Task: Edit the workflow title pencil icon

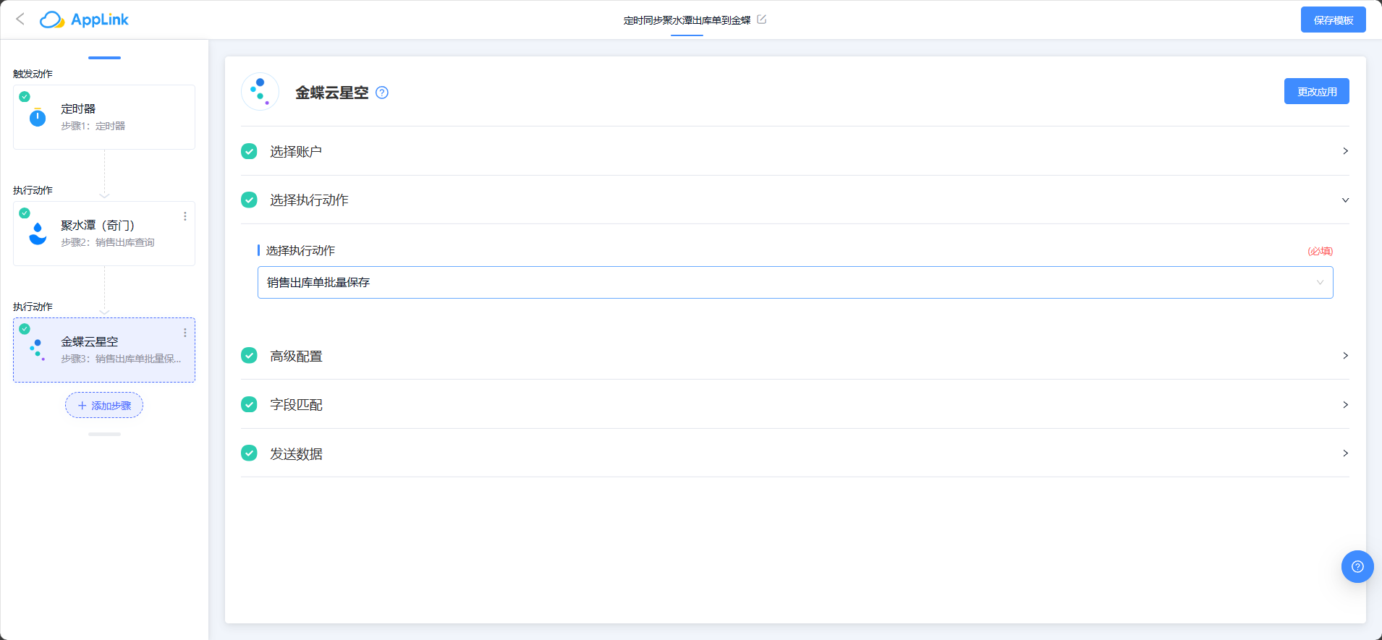Action: pos(761,20)
